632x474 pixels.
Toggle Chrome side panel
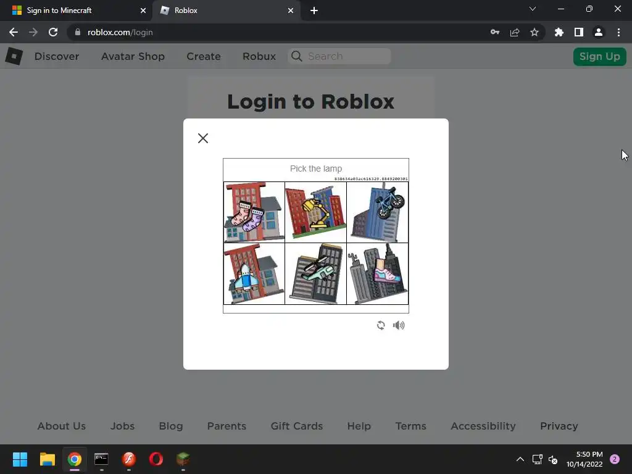click(x=579, y=32)
